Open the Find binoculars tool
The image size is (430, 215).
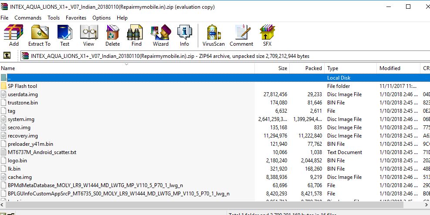tap(136, 35)
